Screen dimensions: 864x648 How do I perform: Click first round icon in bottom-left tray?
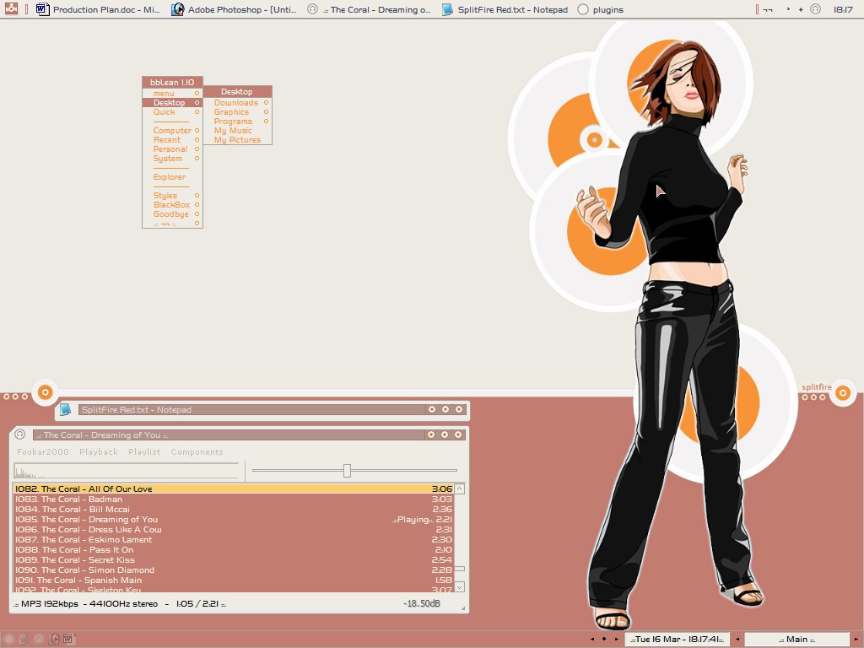(x=8, y=640)
